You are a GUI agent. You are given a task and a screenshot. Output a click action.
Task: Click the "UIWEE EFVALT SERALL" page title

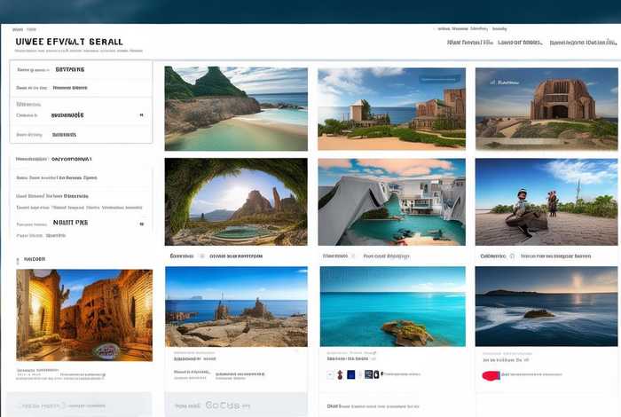67,42
